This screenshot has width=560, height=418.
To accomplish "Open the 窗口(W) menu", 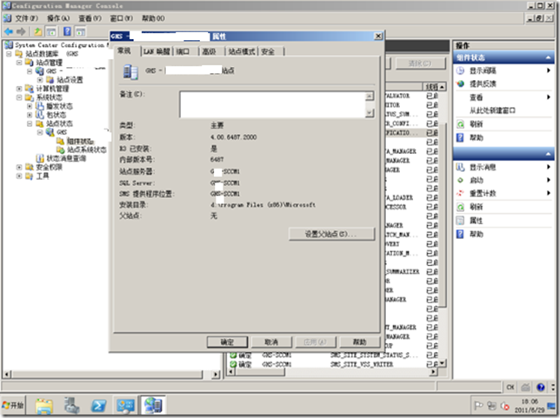I will tap(122, 18).
